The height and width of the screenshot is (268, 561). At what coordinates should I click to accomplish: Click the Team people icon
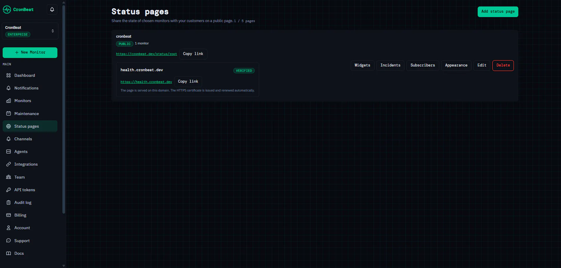pos(9,177)
